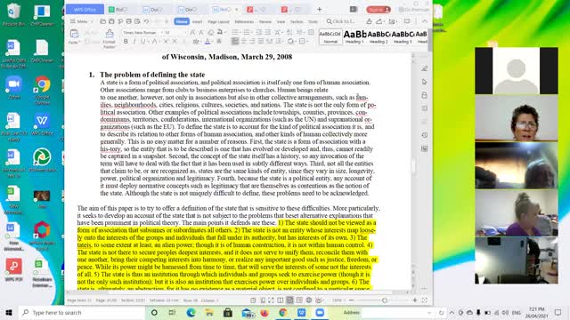
Task: Open the font name dropdown
Action: (x=162, y=33)
